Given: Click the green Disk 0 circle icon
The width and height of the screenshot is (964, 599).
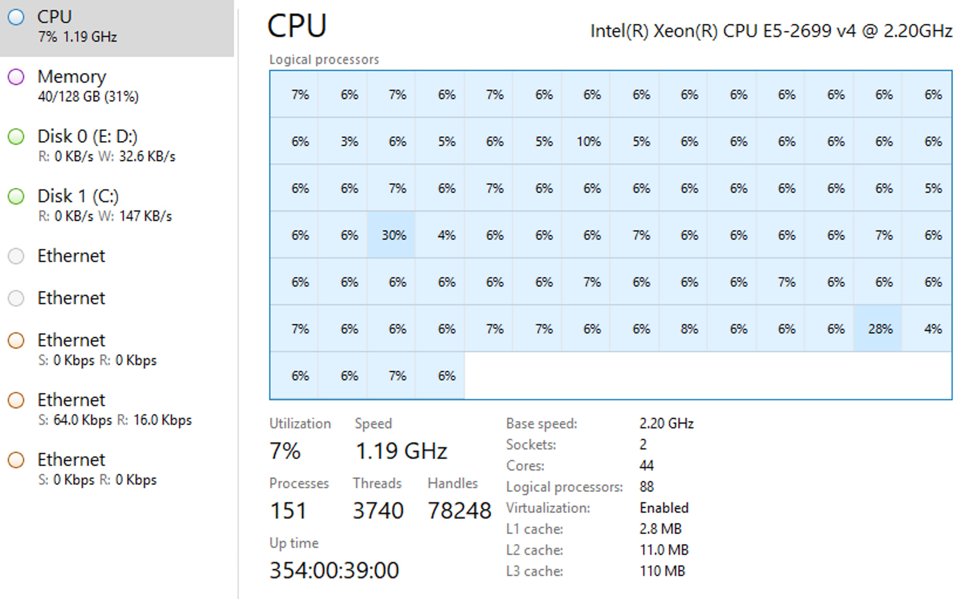Looking at the screenshot, I should tap(16, 137).
